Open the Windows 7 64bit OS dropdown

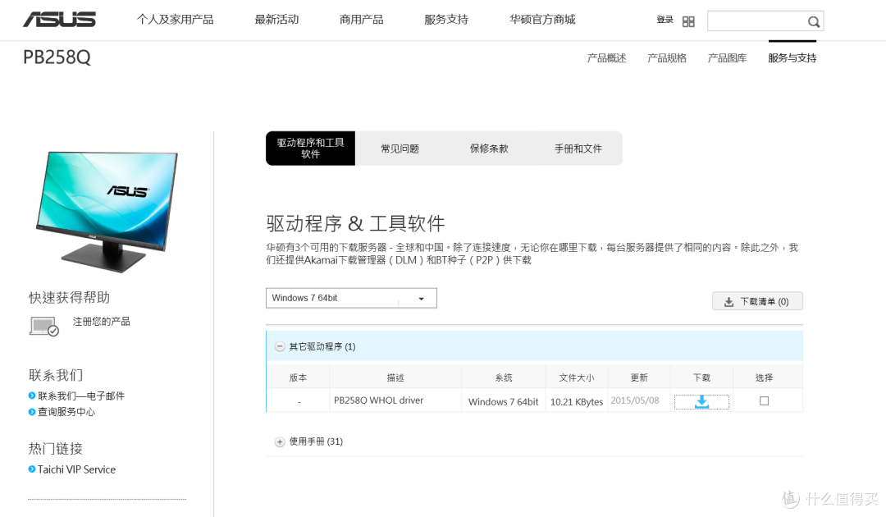coord(351,298)
